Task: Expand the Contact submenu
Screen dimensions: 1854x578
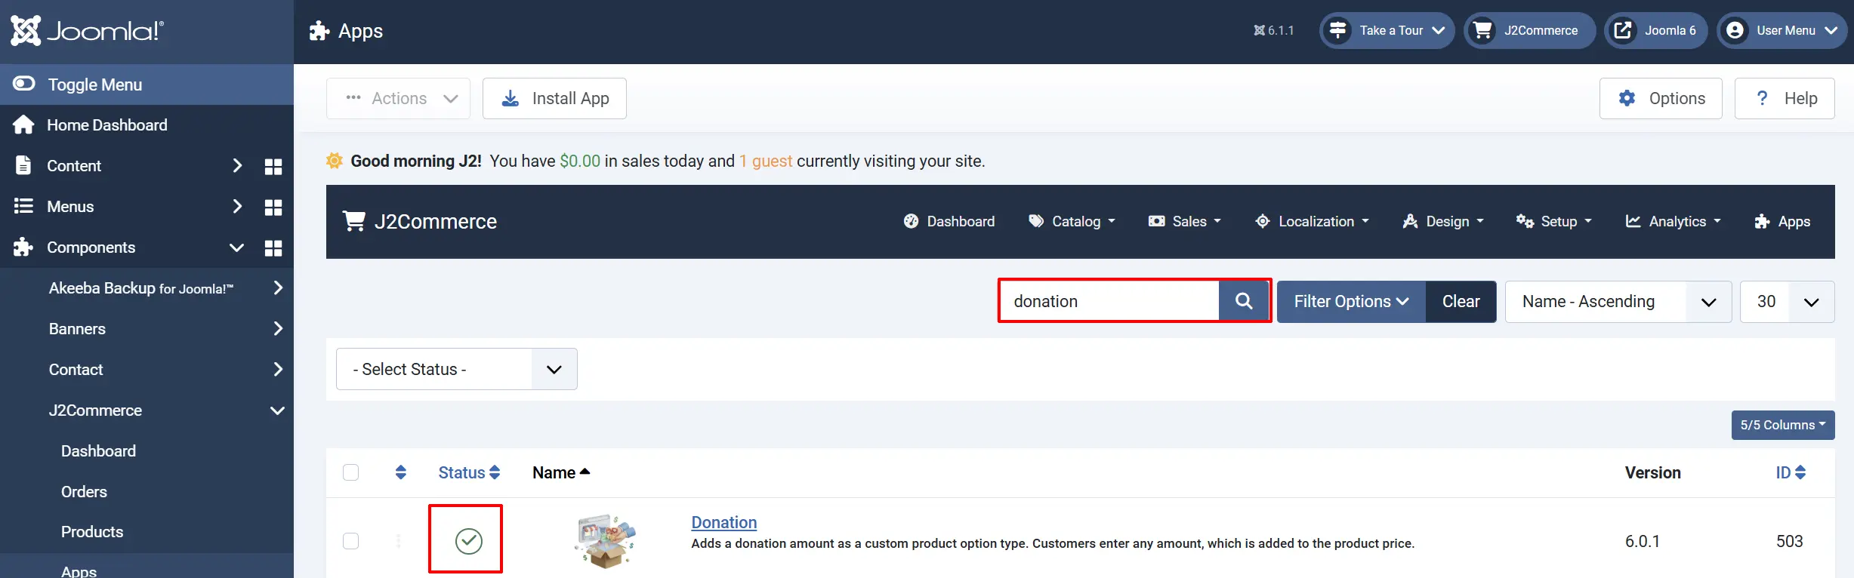Action: (x=278, y=370)
